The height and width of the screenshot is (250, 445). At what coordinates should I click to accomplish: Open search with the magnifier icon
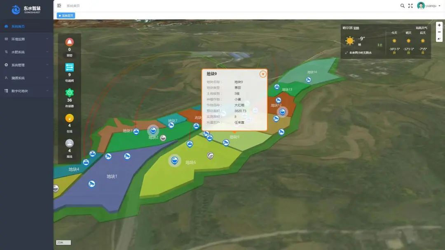(x=403, y=6)
